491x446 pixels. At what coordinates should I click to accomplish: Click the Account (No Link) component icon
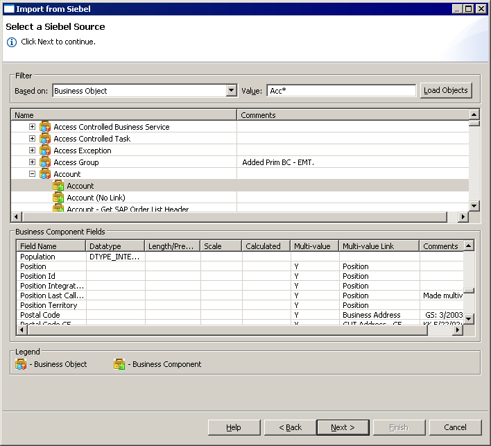click(58, 198)
